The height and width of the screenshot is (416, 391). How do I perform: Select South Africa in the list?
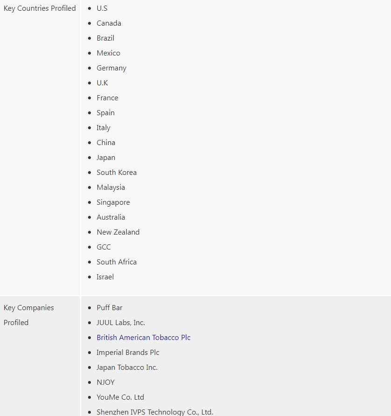117,262
